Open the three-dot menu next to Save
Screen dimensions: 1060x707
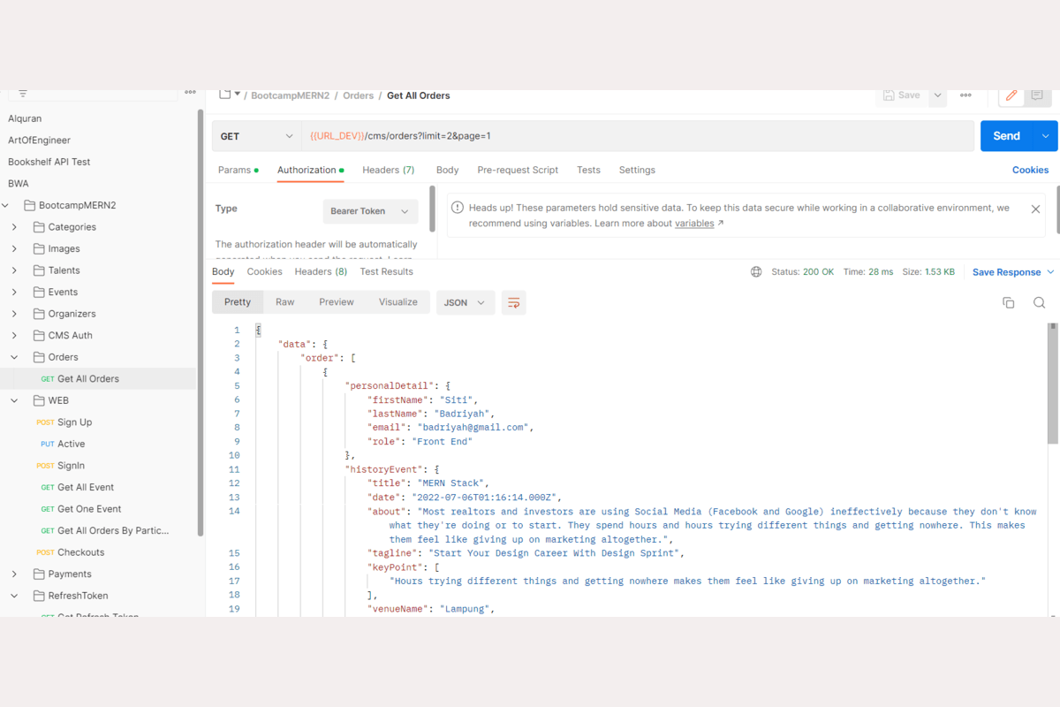[x=965, y=95]
